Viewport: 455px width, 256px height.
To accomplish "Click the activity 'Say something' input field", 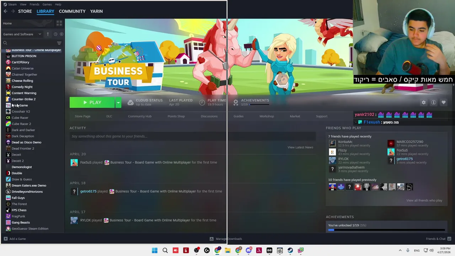I will (x=193, y=136).
